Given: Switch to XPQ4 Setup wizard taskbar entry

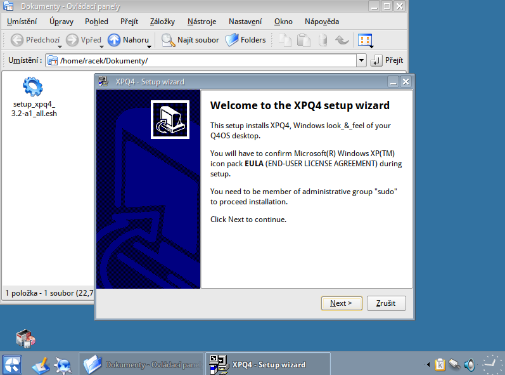Looking at the screenshot, I should coord(268,365).
